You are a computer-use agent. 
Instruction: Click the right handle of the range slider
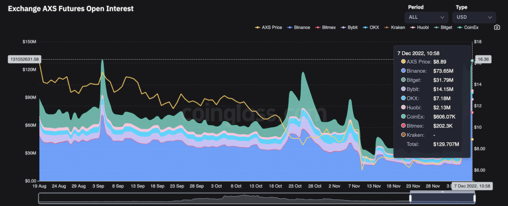pyautogui.click(x=475, y=198)
